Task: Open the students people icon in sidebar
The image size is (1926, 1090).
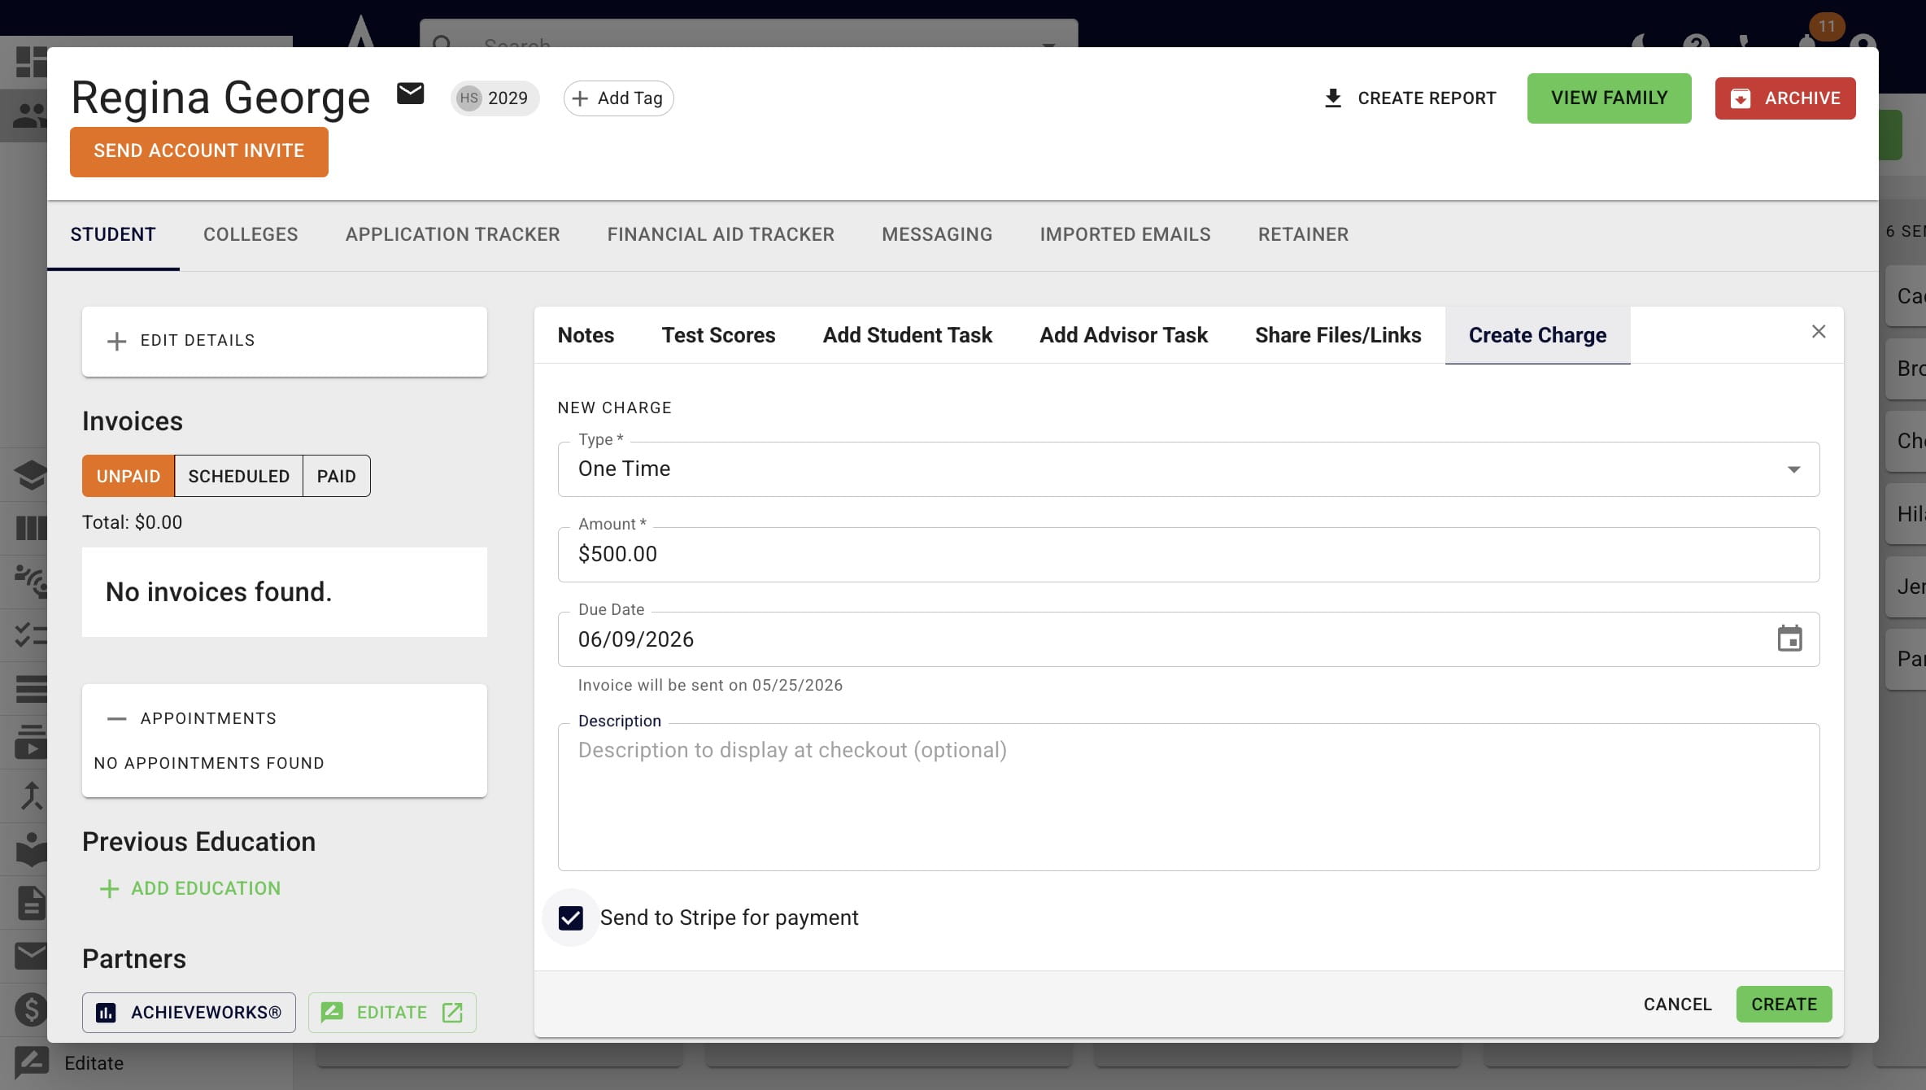Action: coord(31,116)
